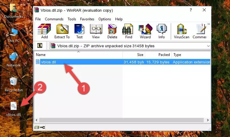The width and height of the screenshot is (230, 137).
Task: Click the drive icon in the status bar
Action: (x=37, y=127)
